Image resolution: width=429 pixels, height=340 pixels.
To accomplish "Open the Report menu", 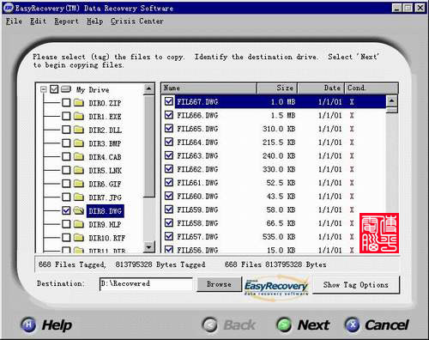I will pos(66,21).
